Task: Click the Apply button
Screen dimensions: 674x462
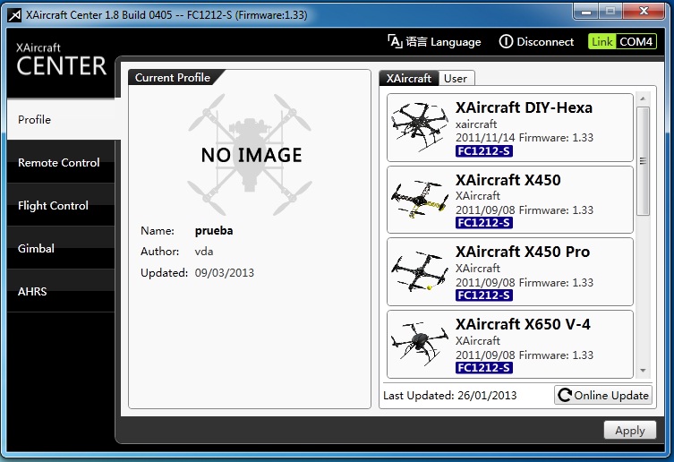Action: [x=630, y=430]
